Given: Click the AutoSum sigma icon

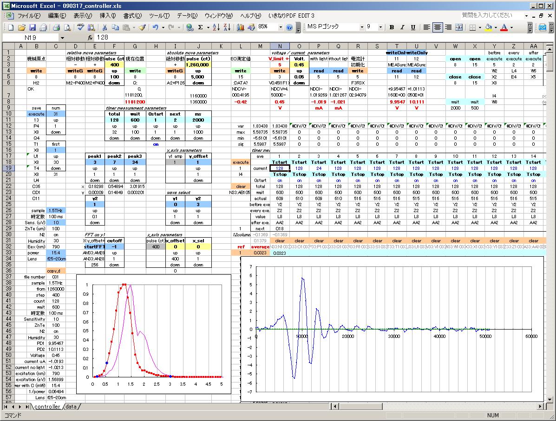Looking at the screenshot, I should (201, 27).
